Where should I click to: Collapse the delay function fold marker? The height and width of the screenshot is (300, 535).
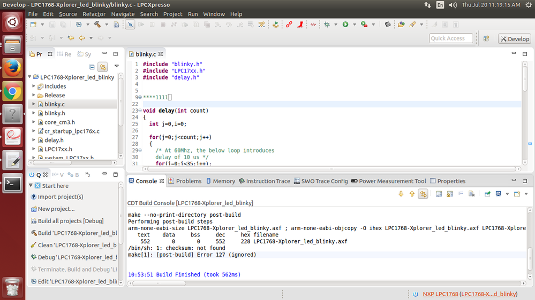[139, 111]
